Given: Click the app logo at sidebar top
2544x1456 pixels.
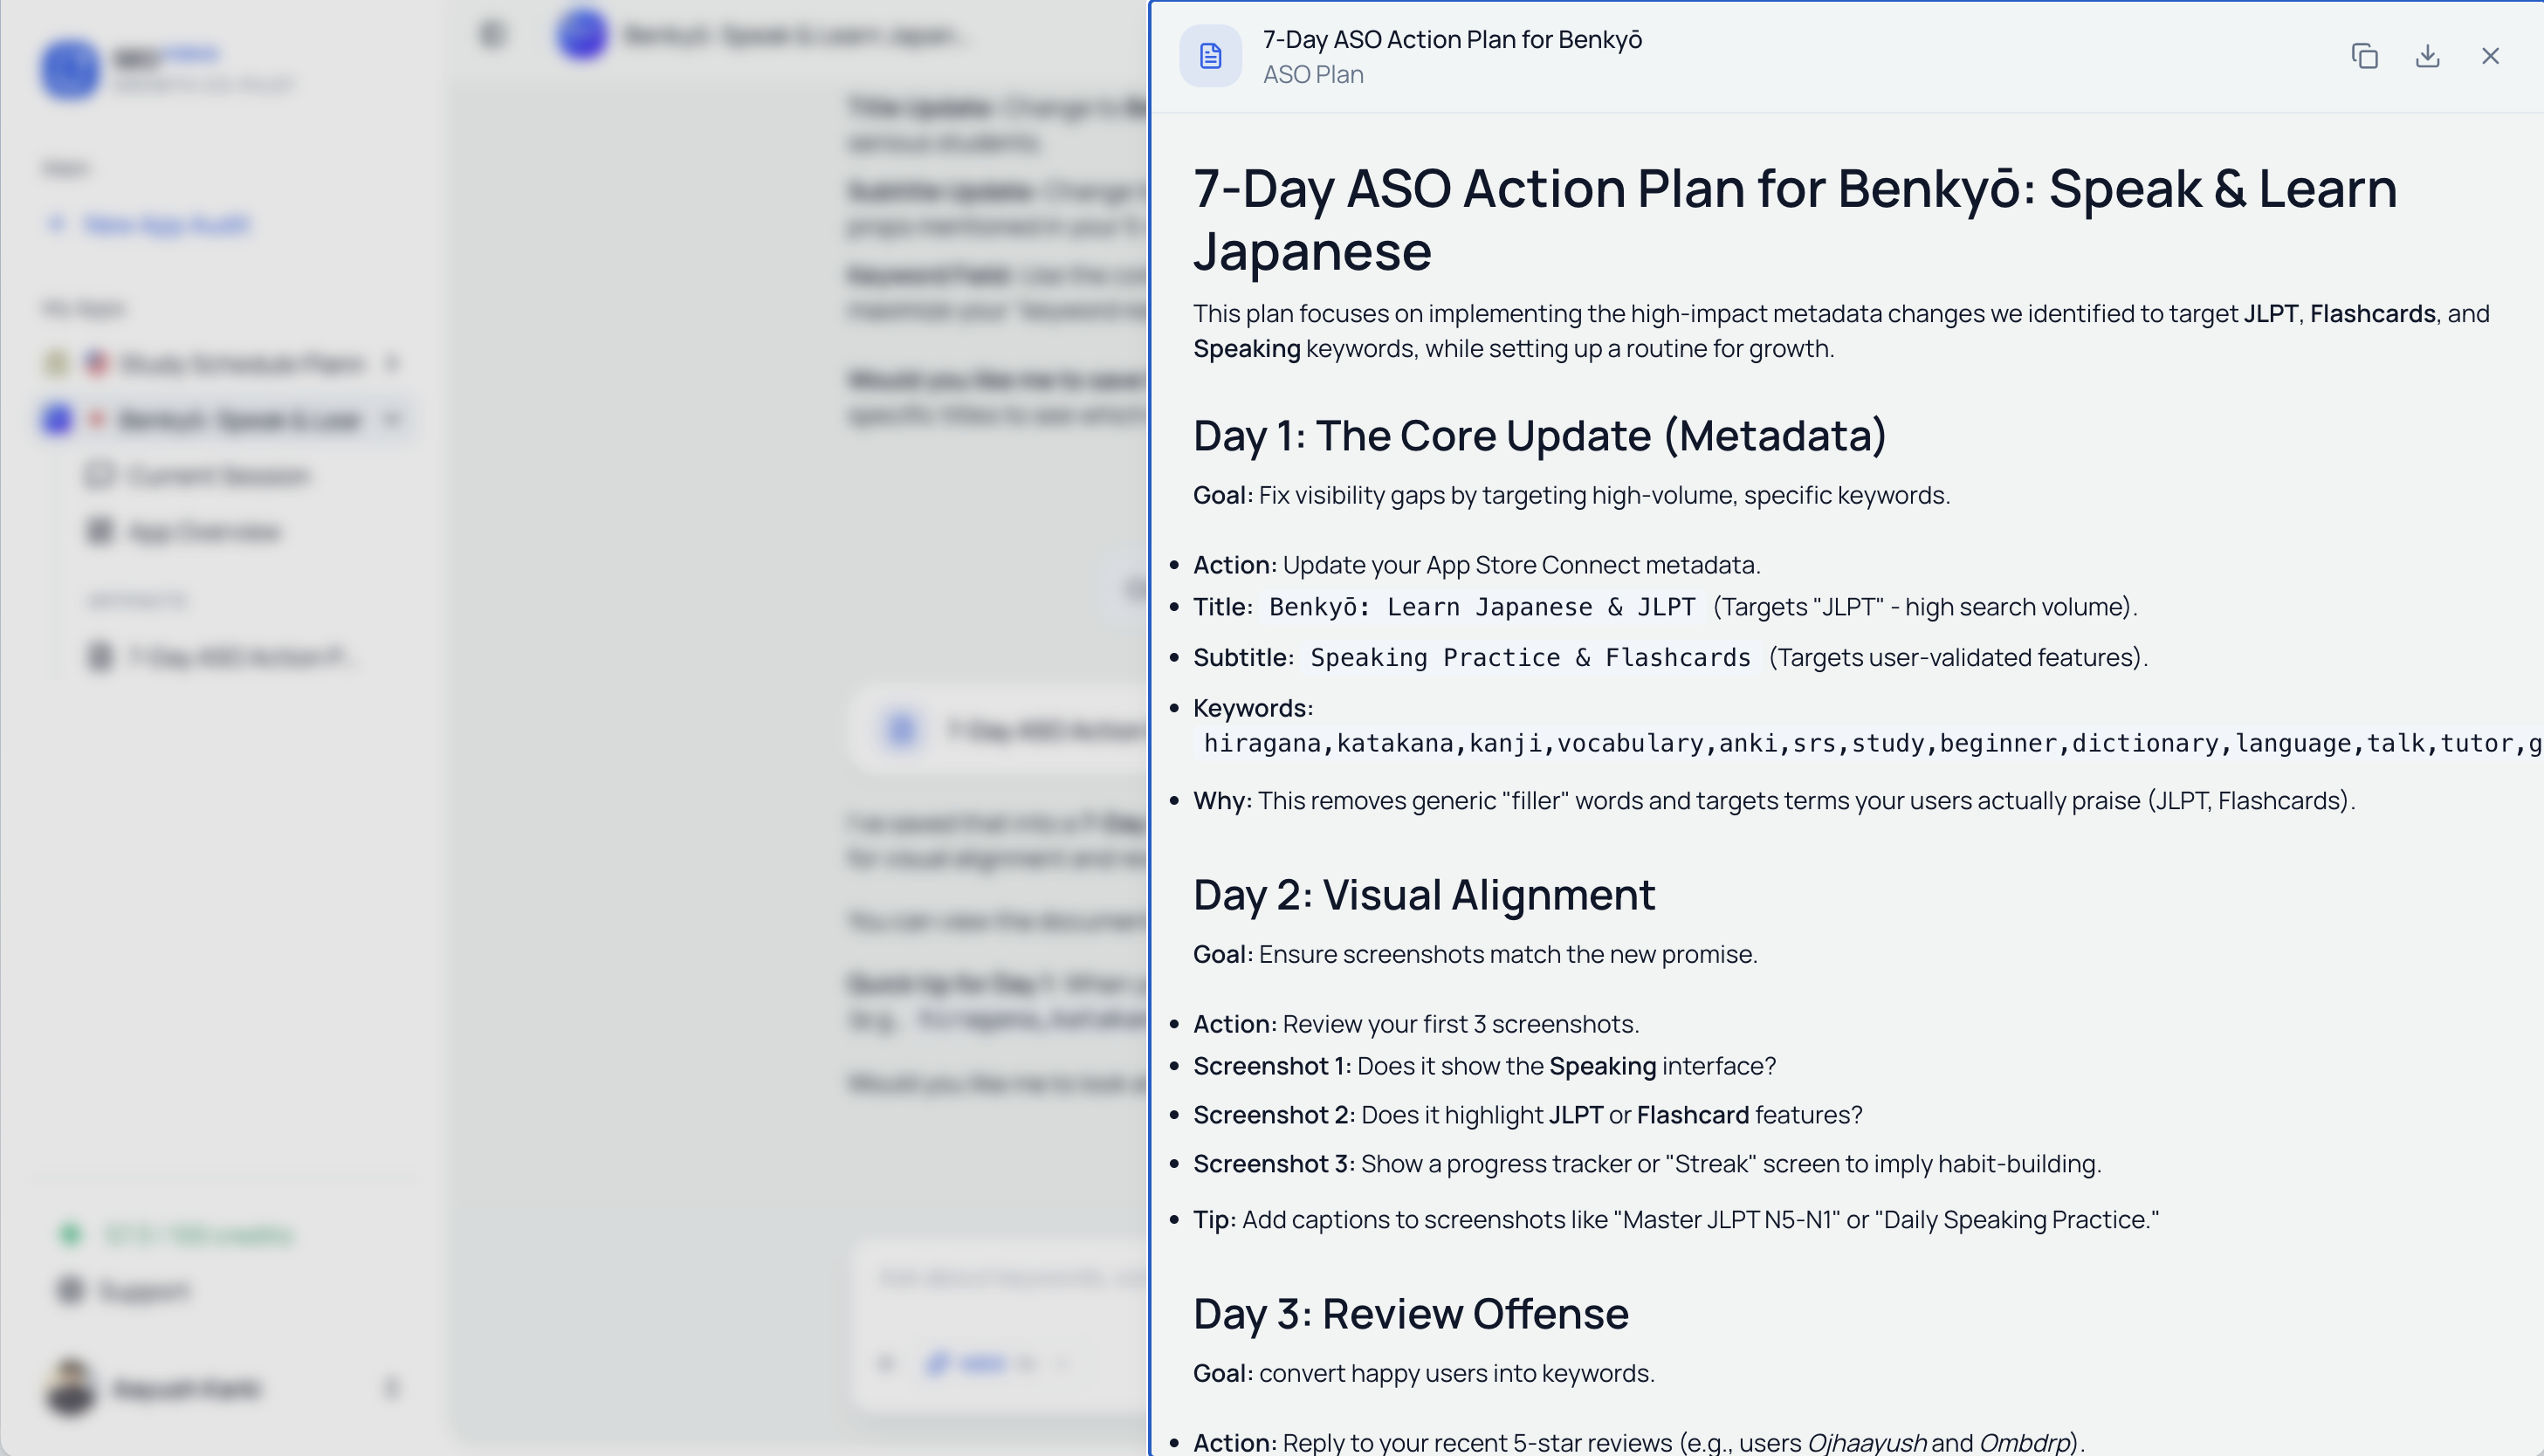Looking at the screenshot, I should (70, 68).
